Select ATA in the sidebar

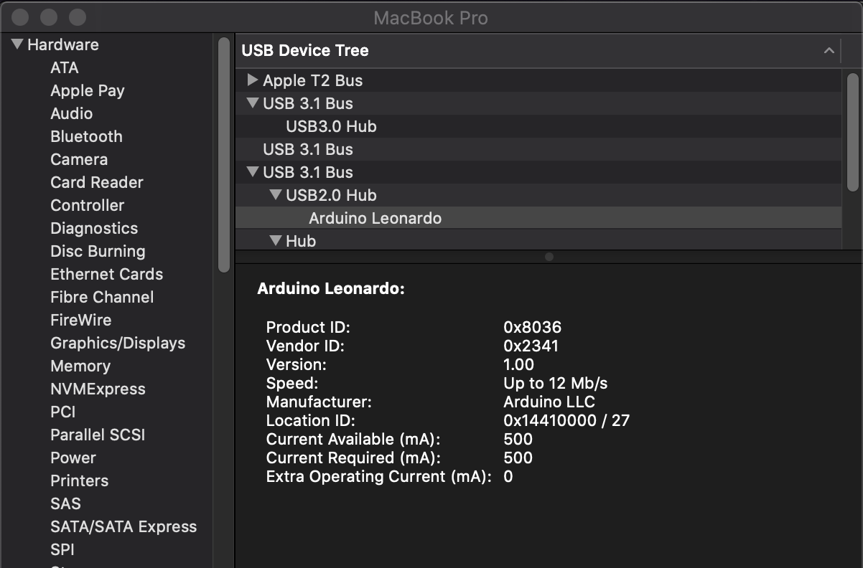click(x=65, y=67)
